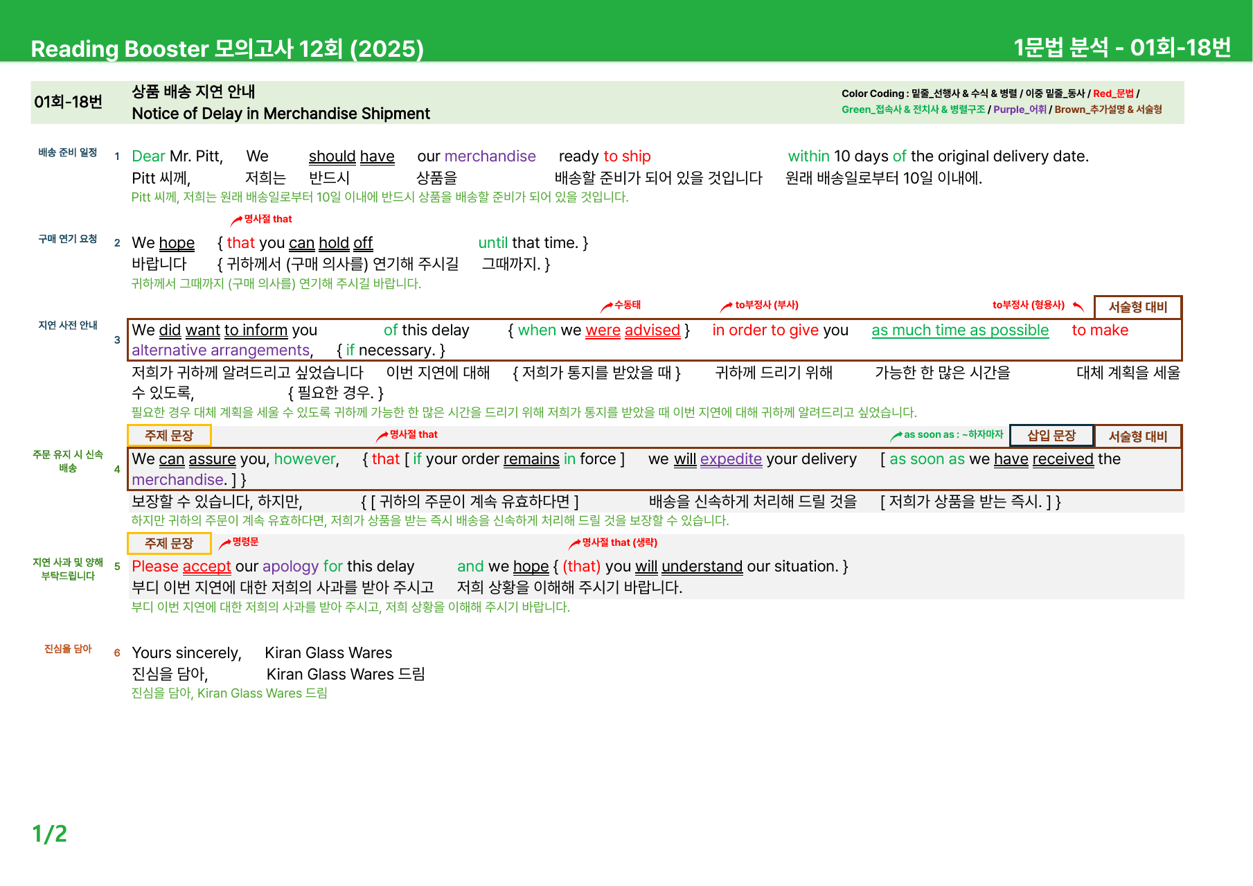
Task: Click 'Kiran Glass Wares' on the English line
Action: (x=328, y=653)
